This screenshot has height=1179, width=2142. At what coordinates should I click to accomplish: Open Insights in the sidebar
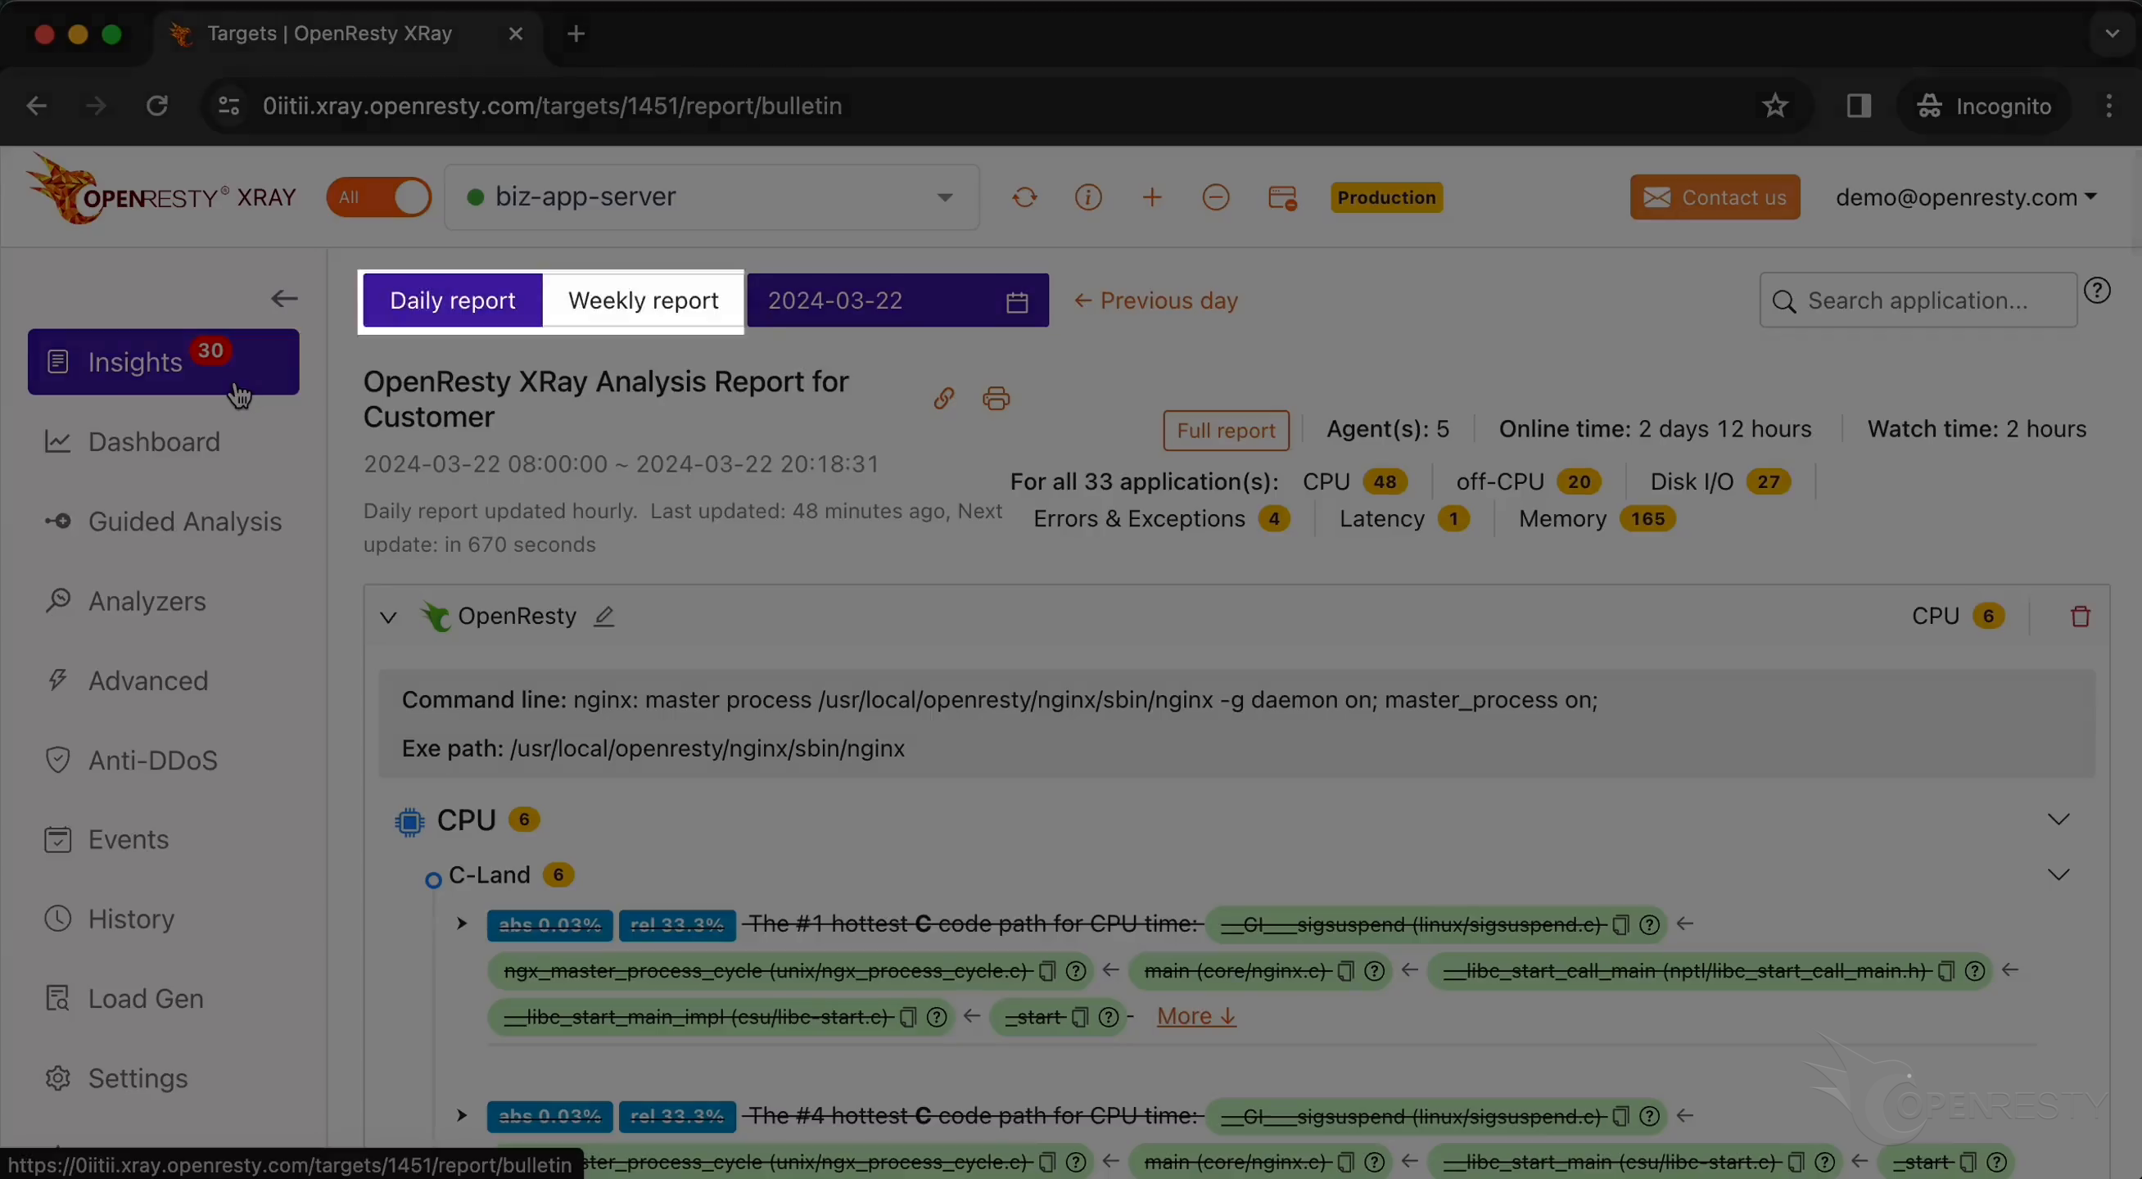163,362
